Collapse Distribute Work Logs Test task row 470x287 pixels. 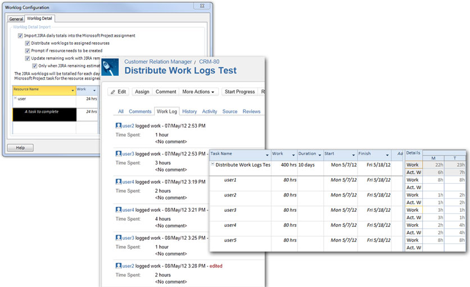pyautogui.click(x=213, y=164)
